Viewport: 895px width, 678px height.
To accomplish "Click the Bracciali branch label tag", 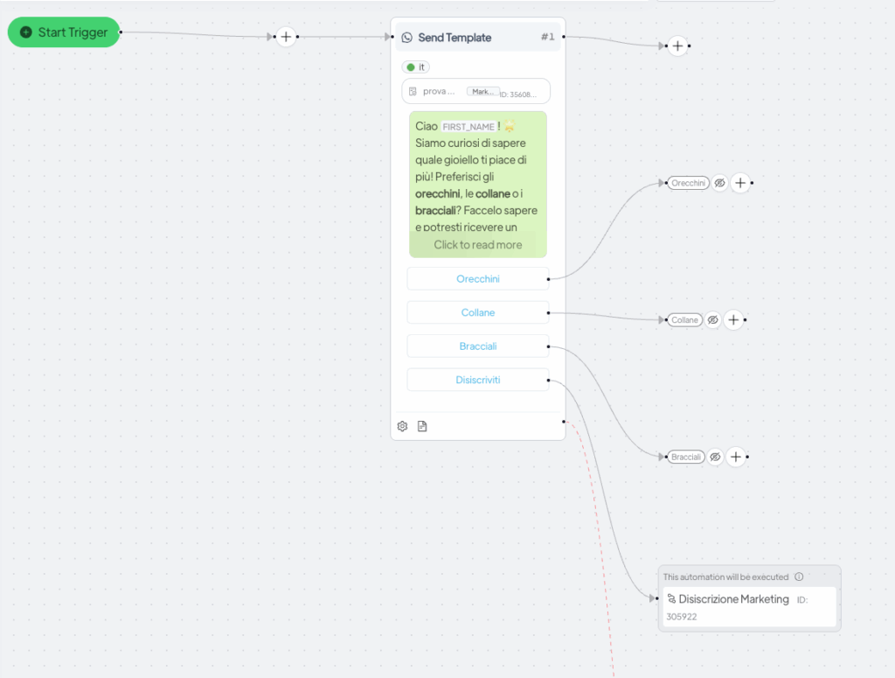I will (686, 457).
